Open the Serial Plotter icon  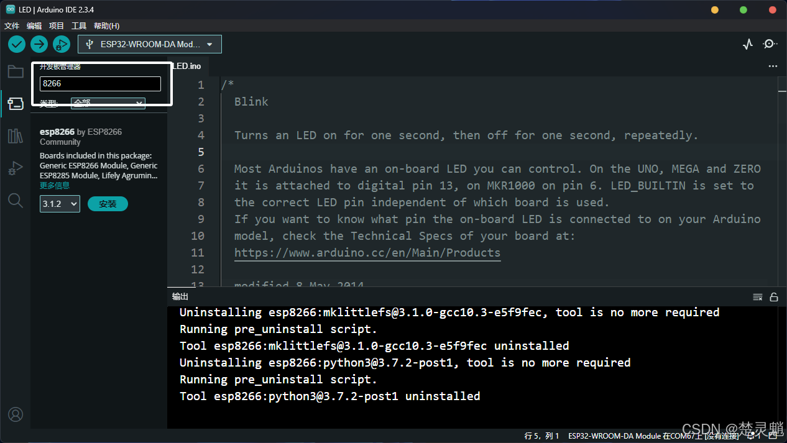748,44
